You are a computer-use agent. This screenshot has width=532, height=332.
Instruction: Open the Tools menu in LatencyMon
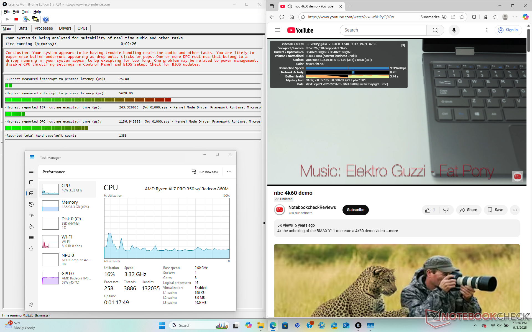26,12
